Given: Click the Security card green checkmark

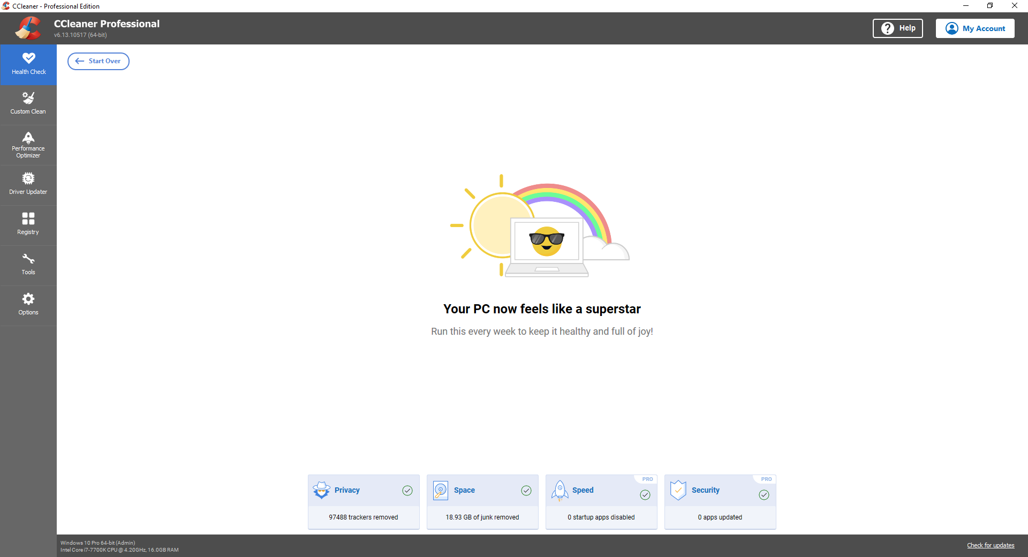Looking at the screenshot, I should coord(764,495).
